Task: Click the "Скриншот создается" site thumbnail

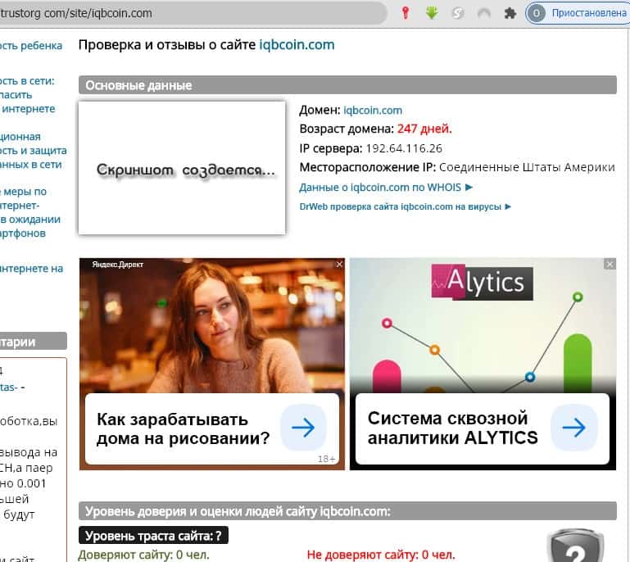Action: pos(181,168)
